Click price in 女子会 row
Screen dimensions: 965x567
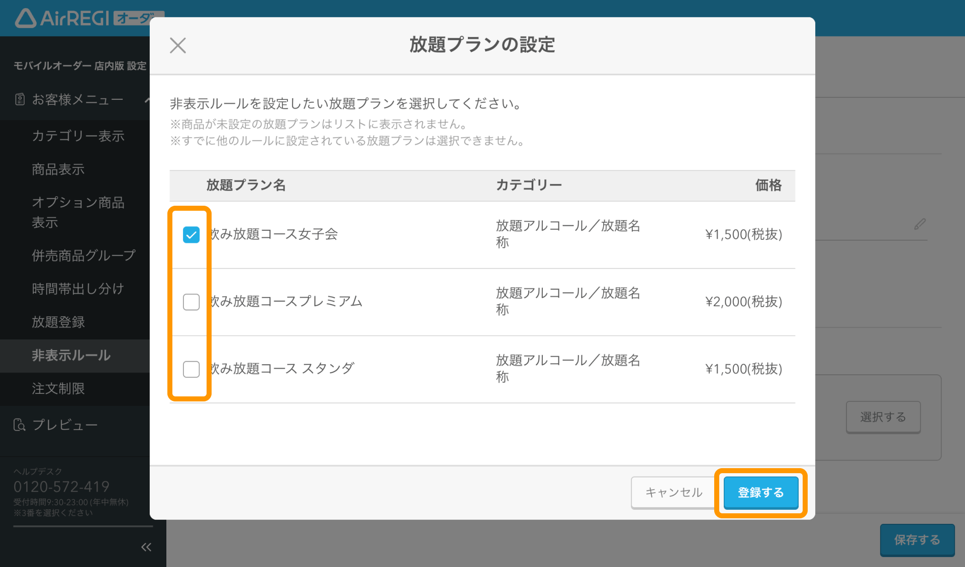point(744,234)
